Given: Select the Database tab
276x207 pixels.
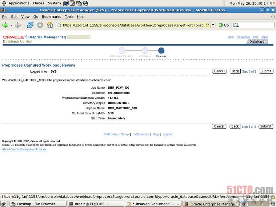Looking at the screenshot, I should 256,42.
